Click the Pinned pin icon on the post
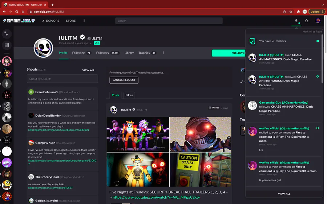 210,108
